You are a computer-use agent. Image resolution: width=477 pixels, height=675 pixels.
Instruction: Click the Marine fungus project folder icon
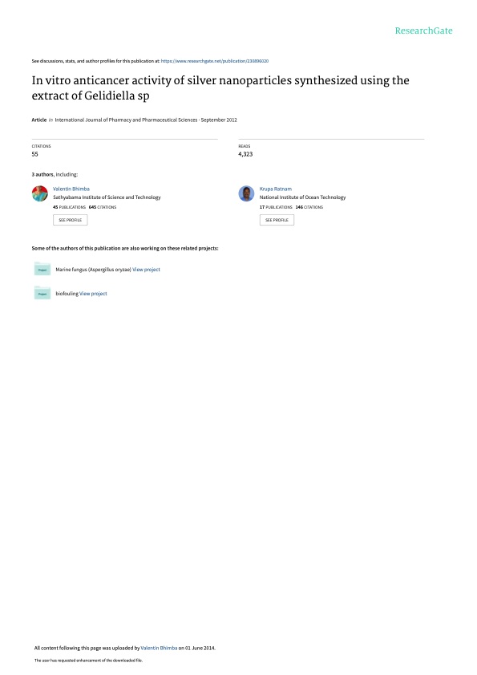tap(42, 269)
